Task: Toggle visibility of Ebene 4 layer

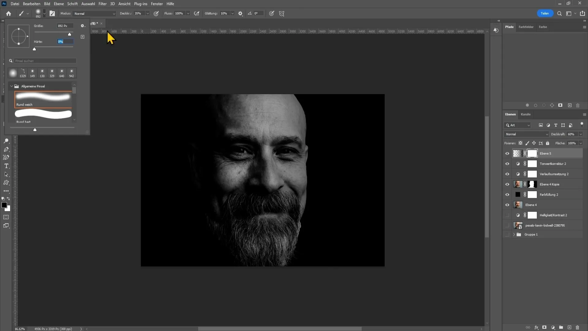Action: [x=507, y=204]
